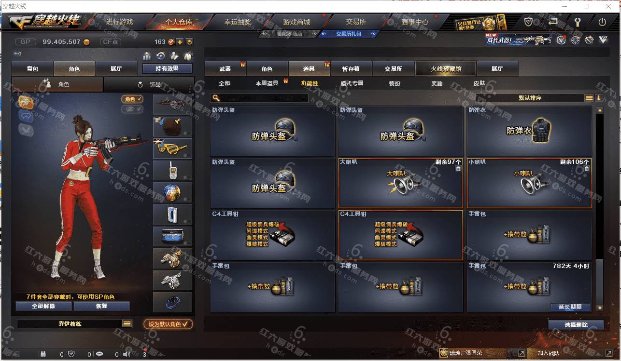Toggle the hidden eye option under 角色

(x=132, y=109)
